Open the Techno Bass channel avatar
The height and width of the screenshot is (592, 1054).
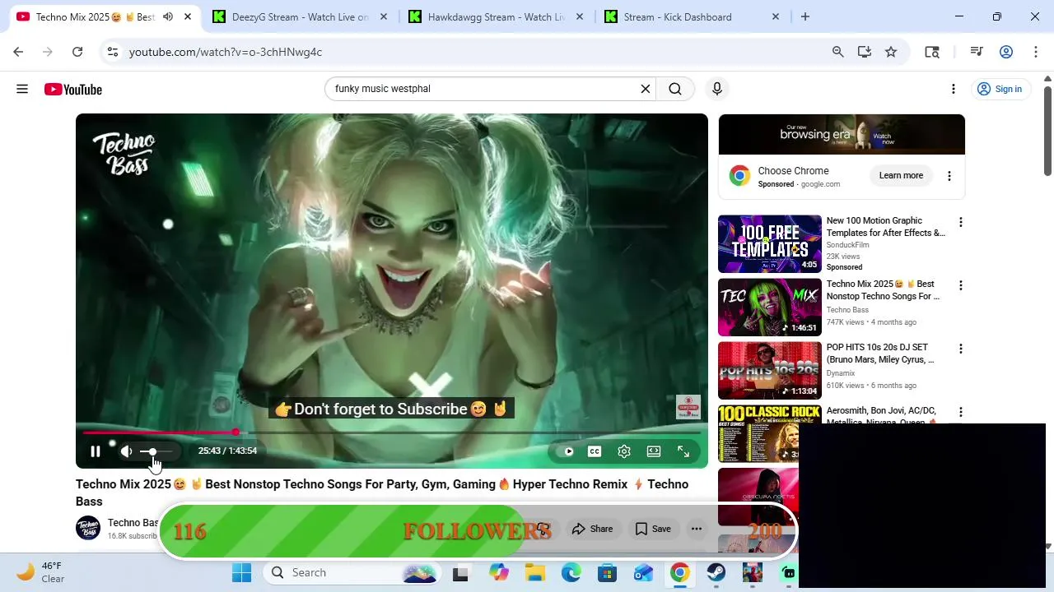point(88,528)
